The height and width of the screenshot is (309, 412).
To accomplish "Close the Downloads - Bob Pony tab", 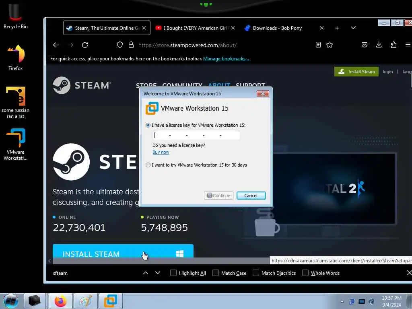I will (x=321, y=28).
